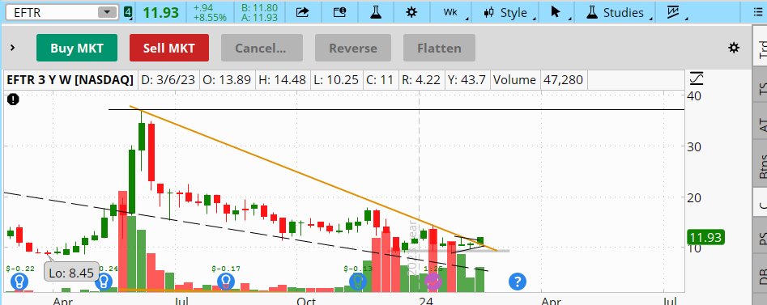This screenshot has height=305, width=767.
Task: Click the green link number 4 box
Action: pyautogui.click(x=128, y=12)
